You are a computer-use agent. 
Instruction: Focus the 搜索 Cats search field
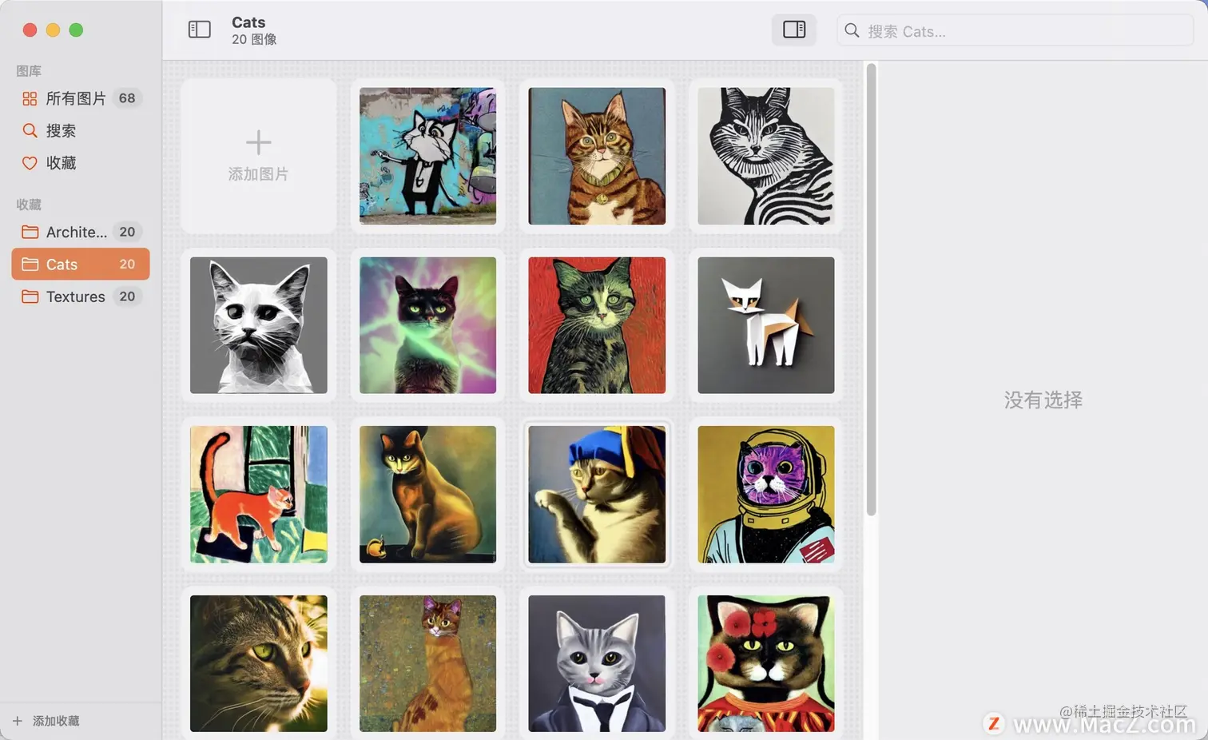pyautogui.click(x=1015, y=30)
